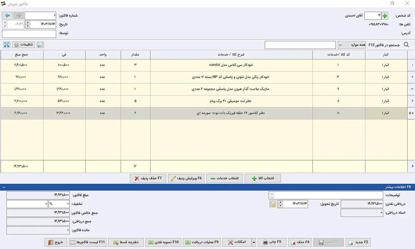Image resolution: width=415 pixels, height=249 pixels.
Task: Open دفترچه قسط installment book
Action: (126, 242)
